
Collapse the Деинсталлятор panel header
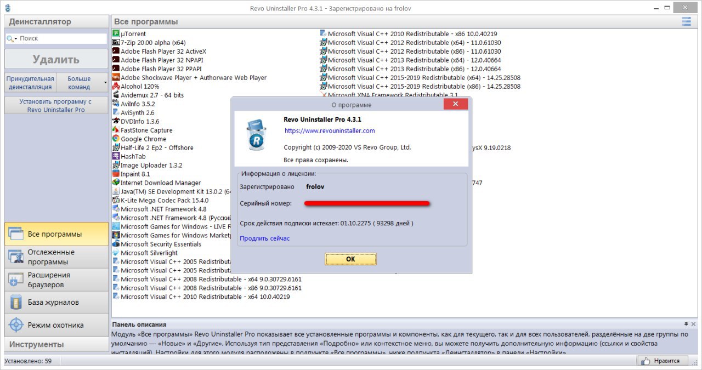click(56, 21)
